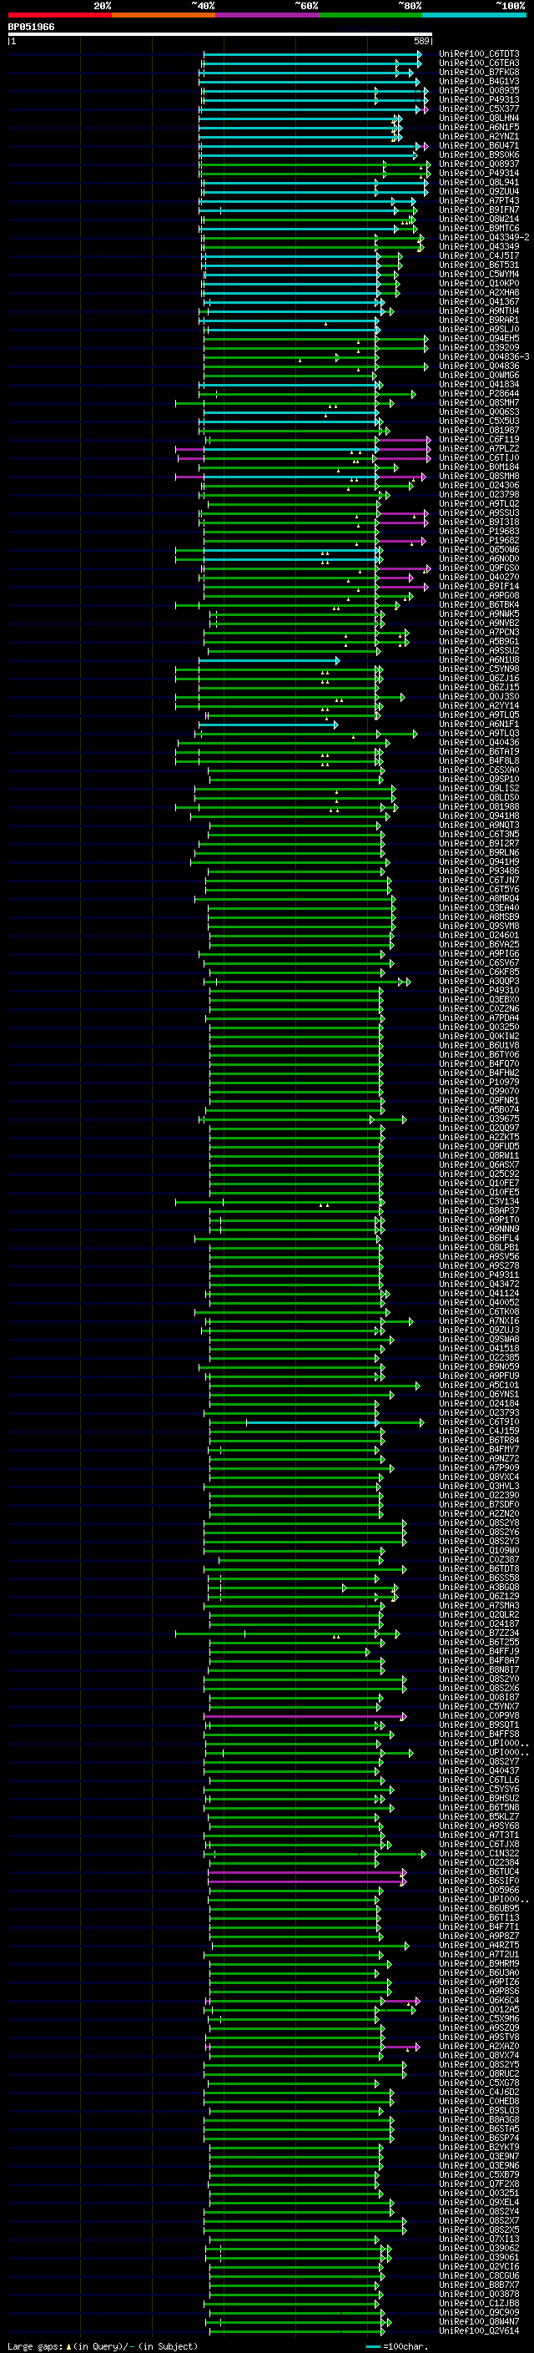Screen dimensions: 534x2353
Task: Open hit UniRef100_B7FKG8
Action: pyautogui.click(x=479, y=72)
